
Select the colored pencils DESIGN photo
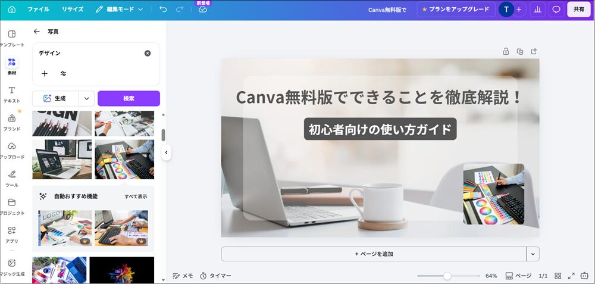pyautogui.click(x=62, y=123)
